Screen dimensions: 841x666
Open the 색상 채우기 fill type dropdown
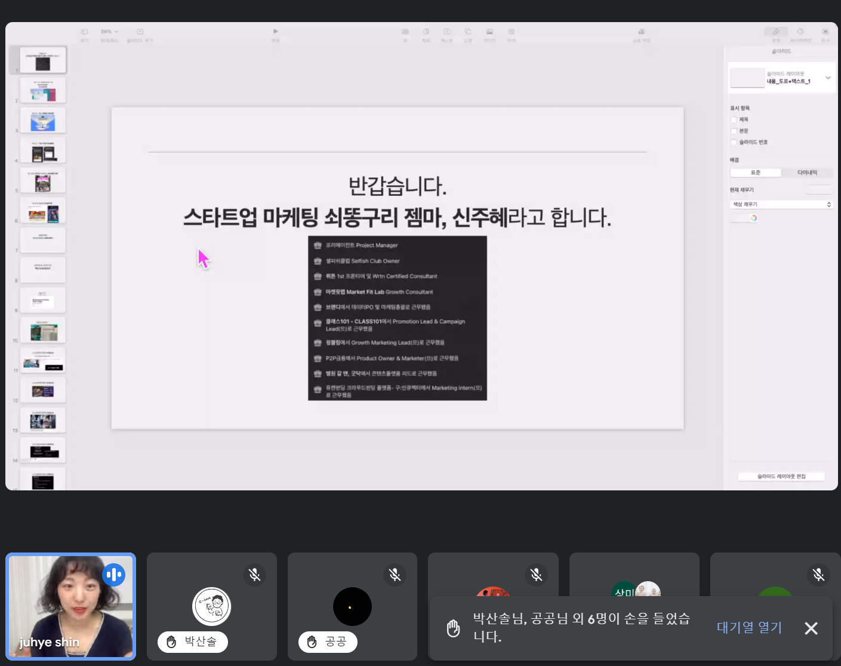pos(781,204)
